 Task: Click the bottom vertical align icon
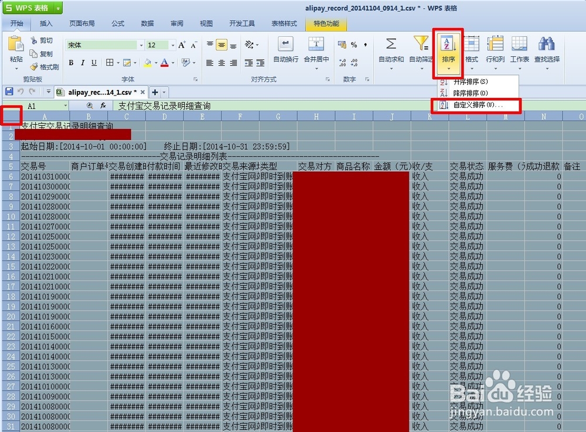(233, 46)
